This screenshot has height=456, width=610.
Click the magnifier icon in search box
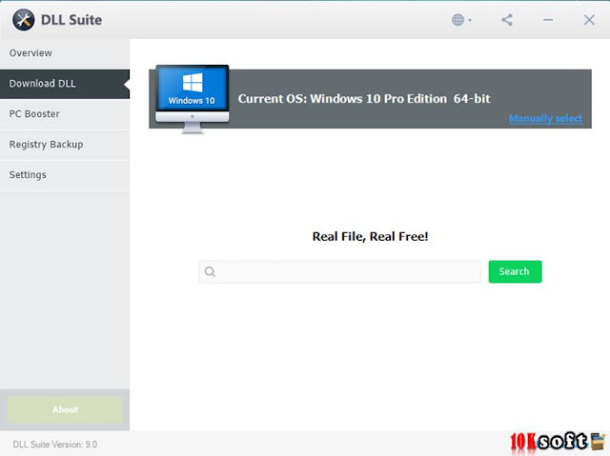click(x=210, y=271)
